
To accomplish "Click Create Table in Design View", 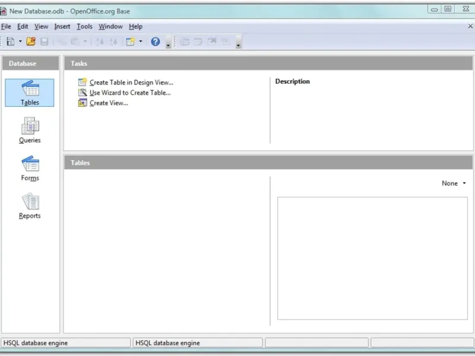I will click(131, 82).
